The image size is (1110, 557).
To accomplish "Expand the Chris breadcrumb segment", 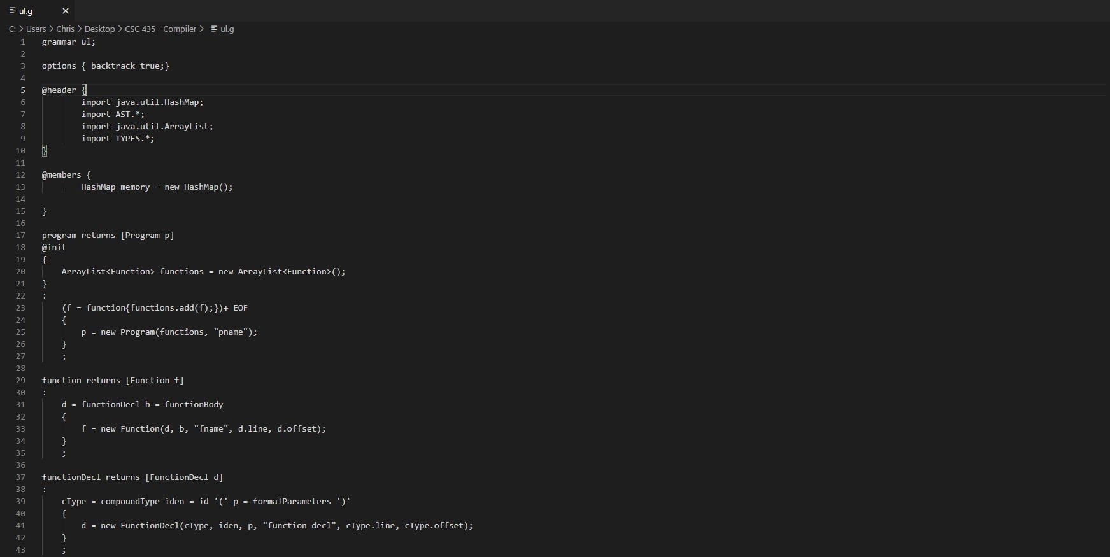I will 65,29.
